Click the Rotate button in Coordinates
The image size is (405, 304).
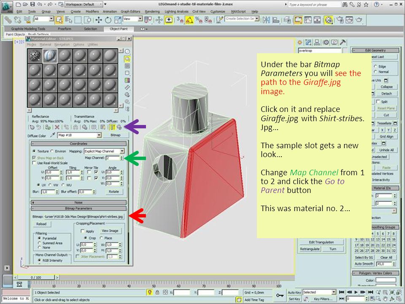(114, 192)
